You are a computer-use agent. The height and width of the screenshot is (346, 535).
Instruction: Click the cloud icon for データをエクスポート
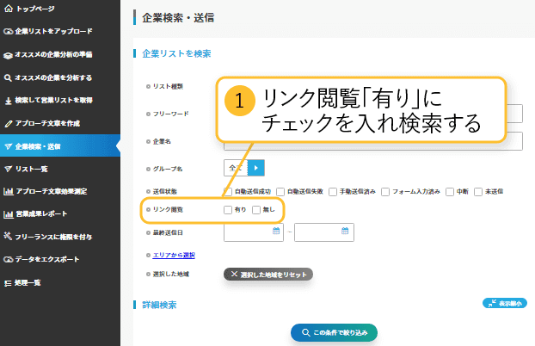point(9,260)
